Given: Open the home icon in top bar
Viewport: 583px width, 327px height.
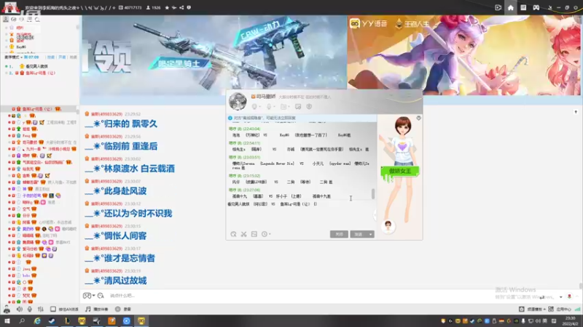Looking at the screenshot, I should [x=511, y=7].
